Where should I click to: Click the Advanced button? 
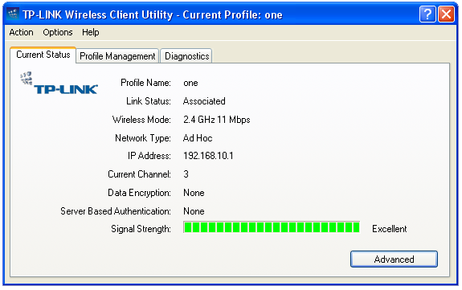394,259
